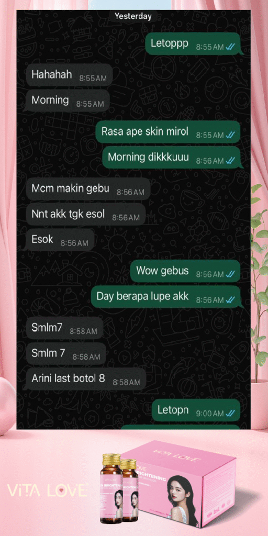Click the Vita Love logo text
Viewport: 268px width, 536px height.
47,490
